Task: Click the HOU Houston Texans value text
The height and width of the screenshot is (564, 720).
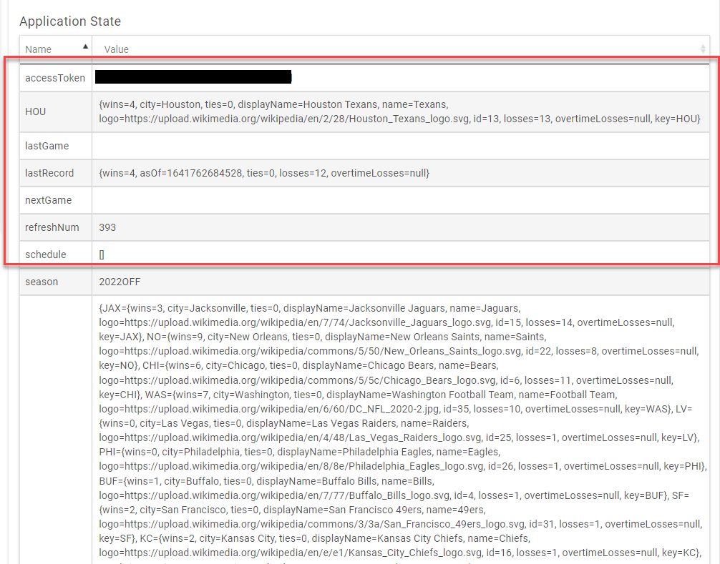Action: click(399, 112)
